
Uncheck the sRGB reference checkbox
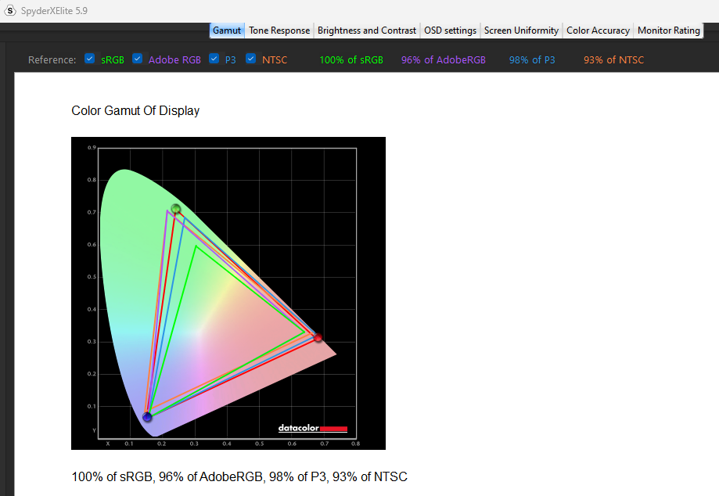tap(90, 59)
